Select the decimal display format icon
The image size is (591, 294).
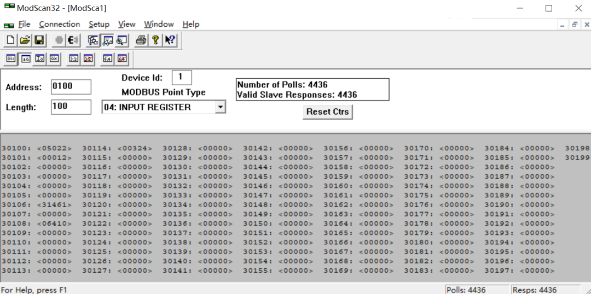pyautogui.click(x=26, y=58)
